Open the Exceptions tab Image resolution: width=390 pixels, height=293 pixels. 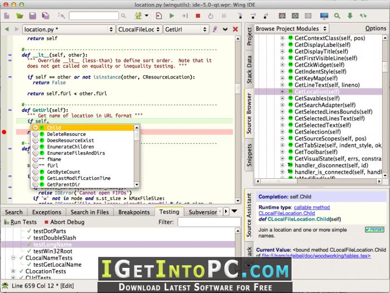tap(46, 212)
